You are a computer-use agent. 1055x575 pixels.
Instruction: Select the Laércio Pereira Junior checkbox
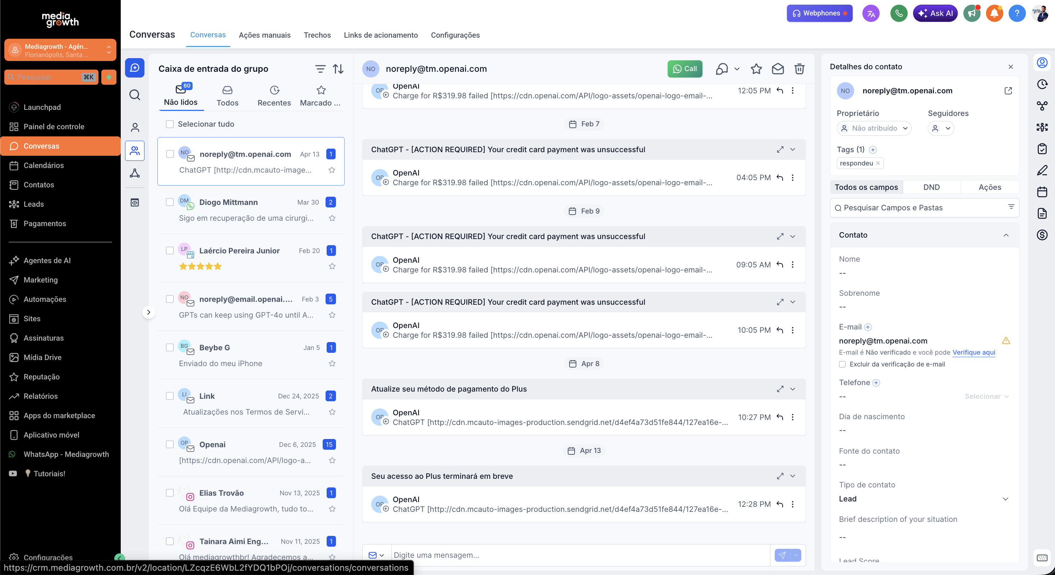[170, 251]
